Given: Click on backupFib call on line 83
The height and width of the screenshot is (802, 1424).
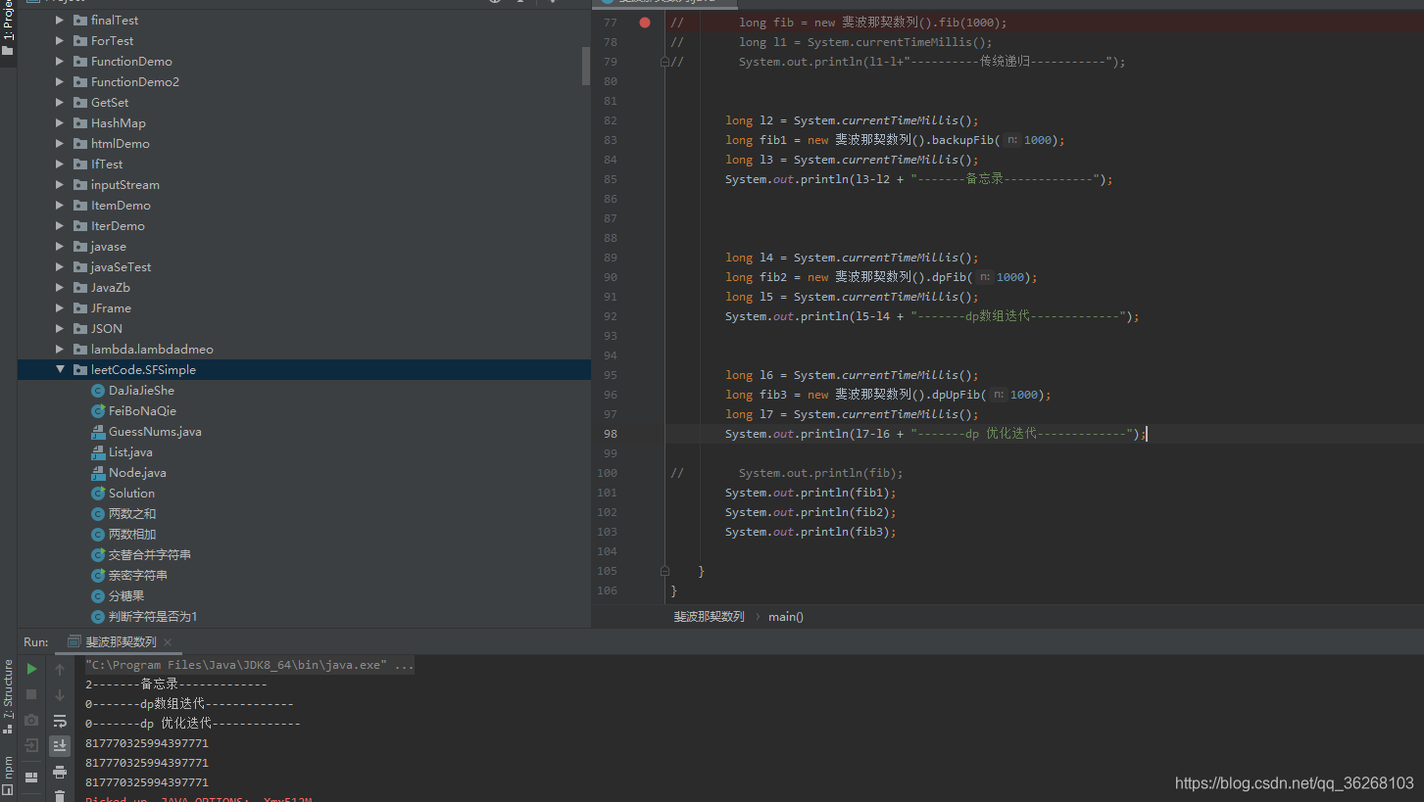Looking at the screenshot, I should tap(961, 140).
